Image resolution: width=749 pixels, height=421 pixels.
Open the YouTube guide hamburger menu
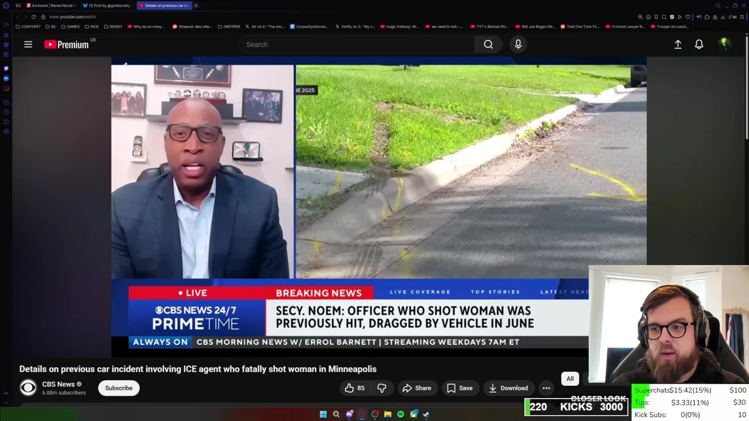coord(28,44)
